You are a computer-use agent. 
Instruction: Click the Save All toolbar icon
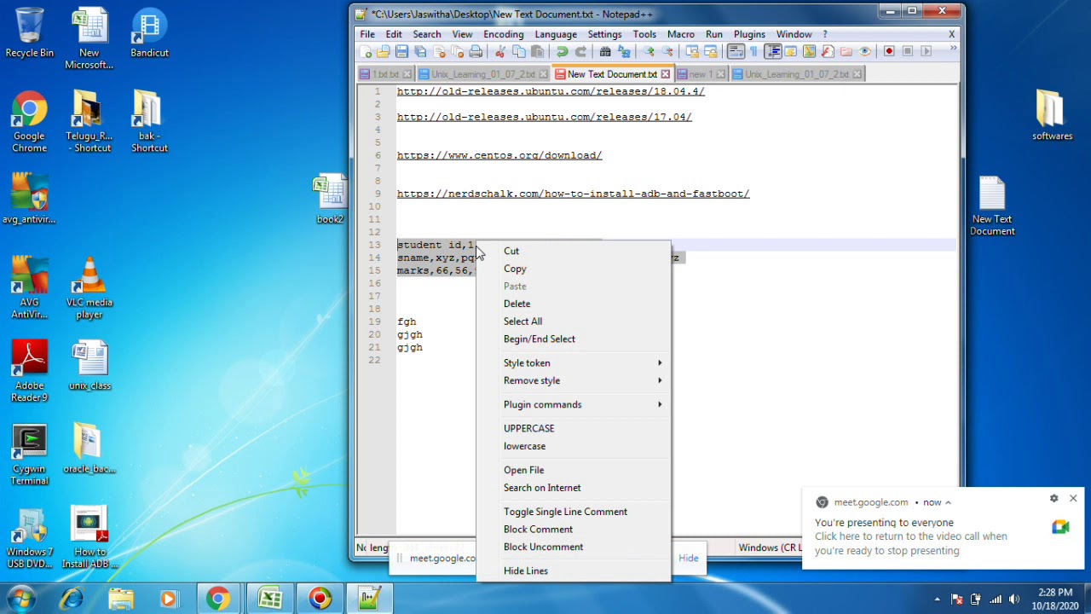pyautogui.click(x=419, y=51)
